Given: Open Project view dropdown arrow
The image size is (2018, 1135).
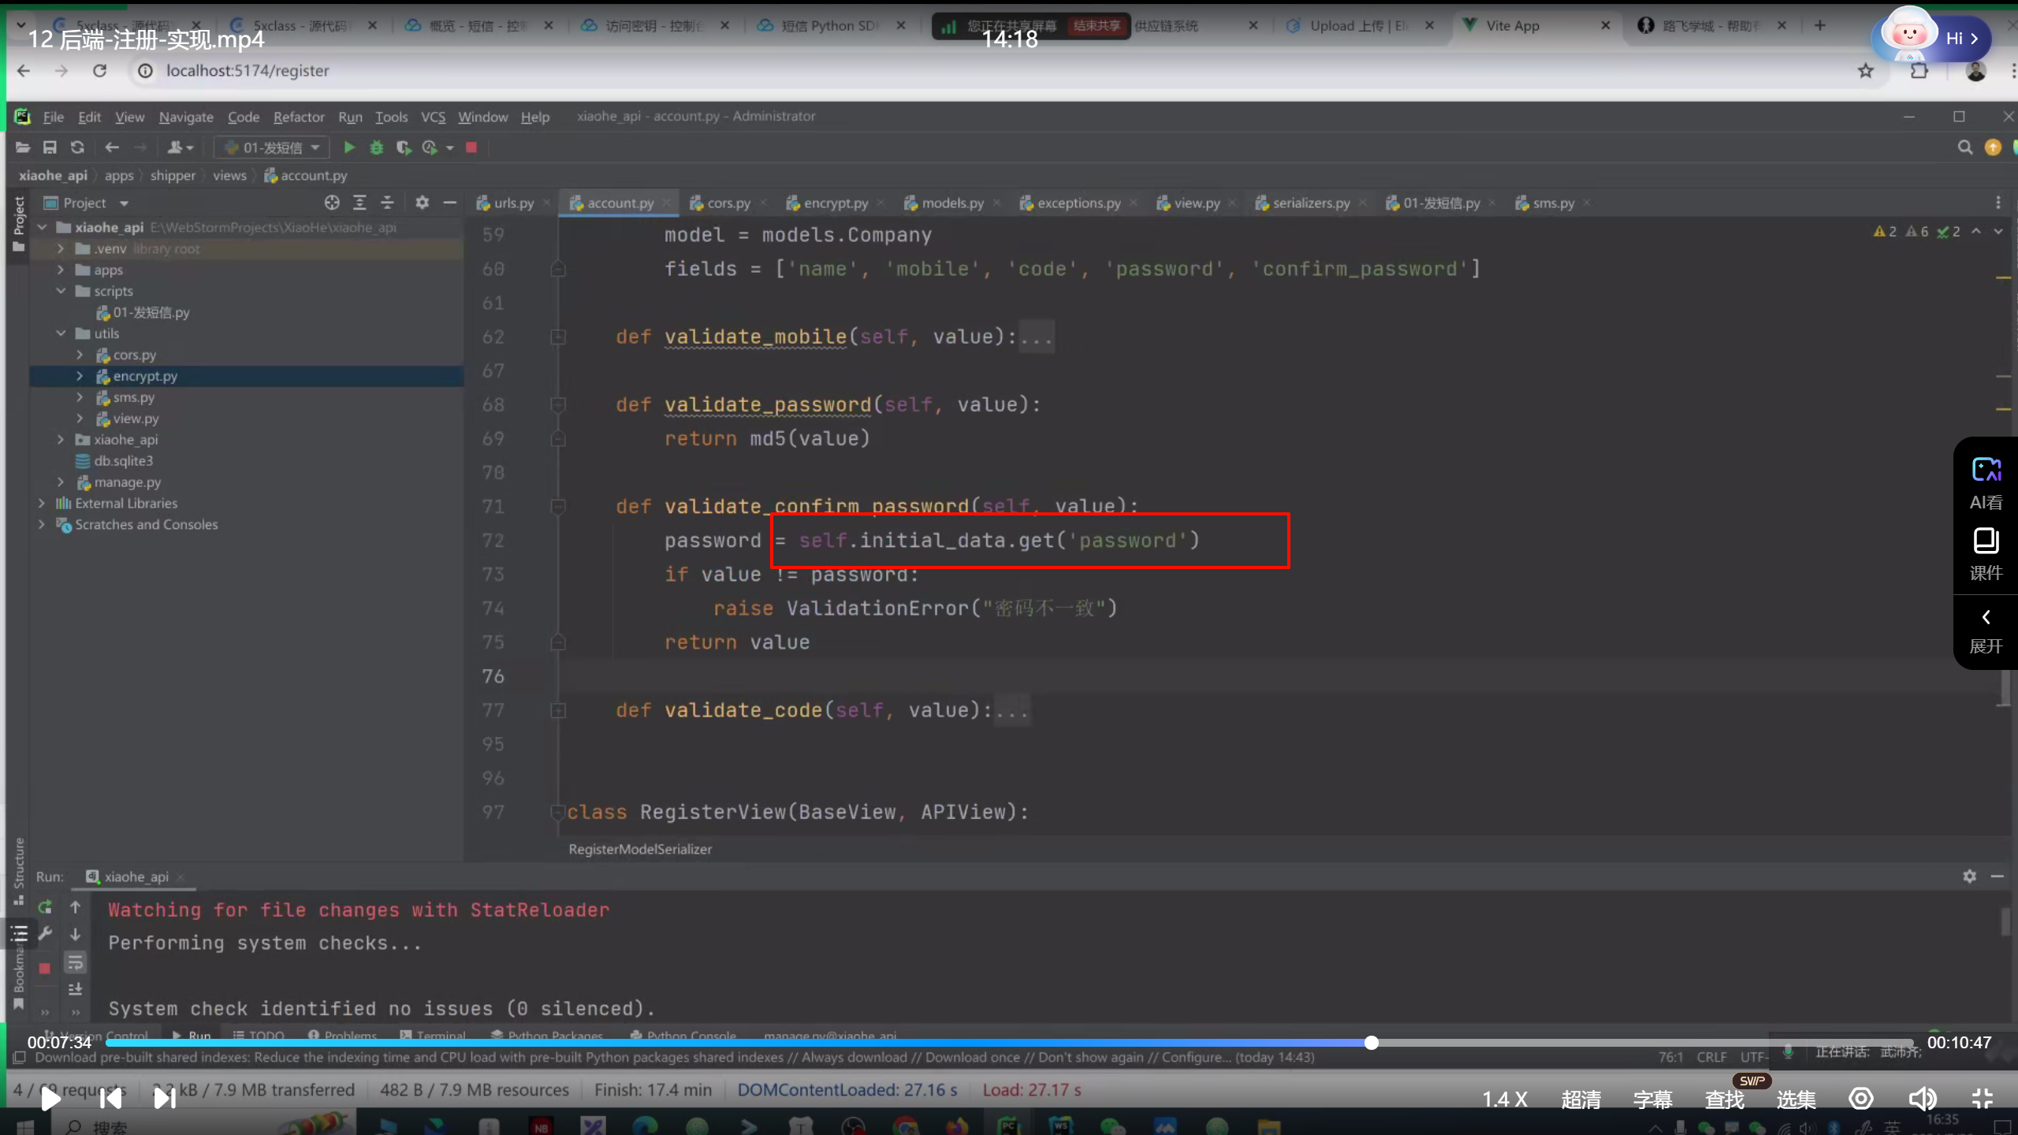Looking at the screenshot, I should 124,203.
